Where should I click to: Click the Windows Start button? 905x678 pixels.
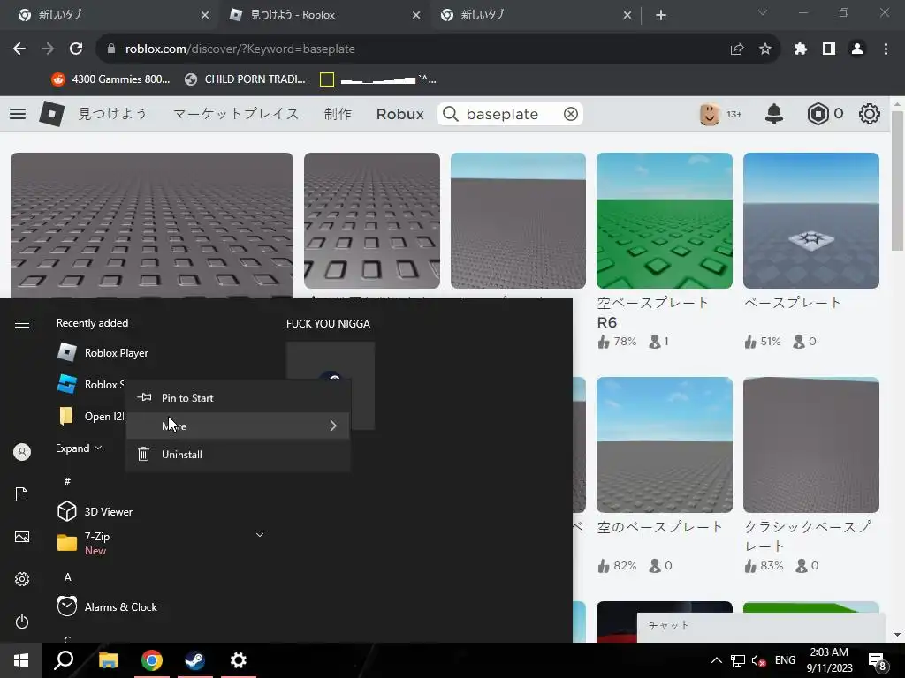click(x=21, y=660)
